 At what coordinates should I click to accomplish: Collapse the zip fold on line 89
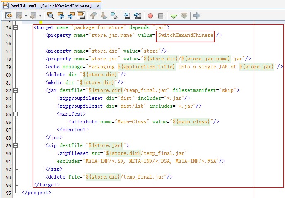point(16,145)
